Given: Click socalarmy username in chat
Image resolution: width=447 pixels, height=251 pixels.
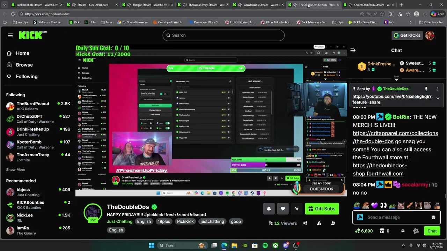Looking at the screenshot, I should 415,185.
